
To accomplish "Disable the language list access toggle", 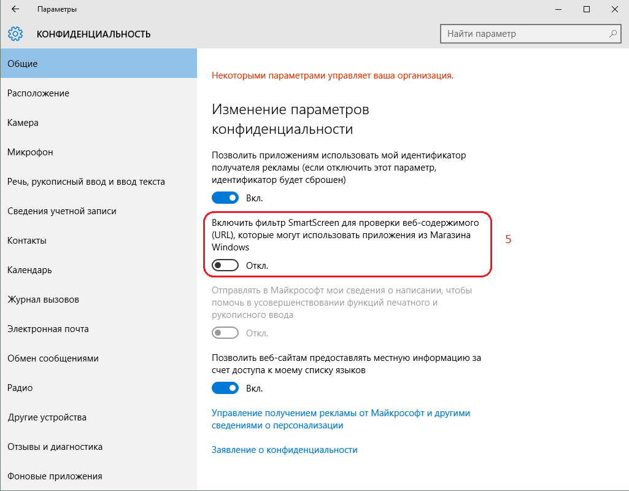I will [225, 388].
